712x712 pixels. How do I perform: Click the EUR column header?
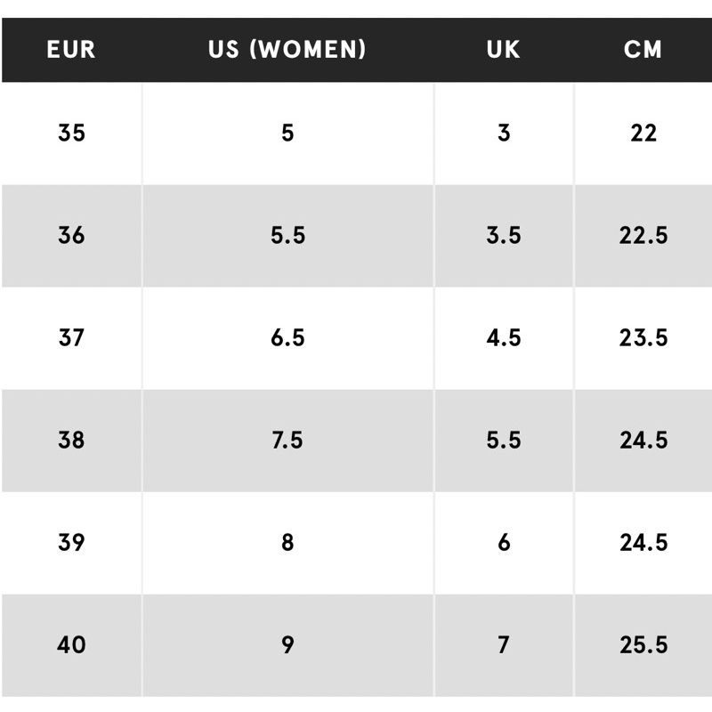pyautogui.click(x=71, y=49)
